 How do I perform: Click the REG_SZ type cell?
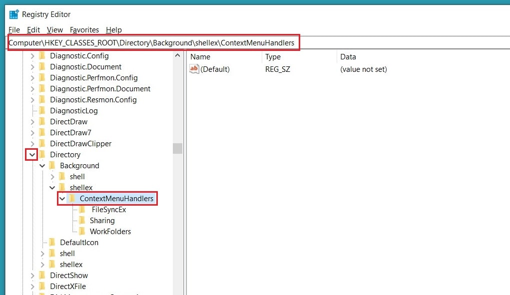pyautogui.click(x=277, y=69)
